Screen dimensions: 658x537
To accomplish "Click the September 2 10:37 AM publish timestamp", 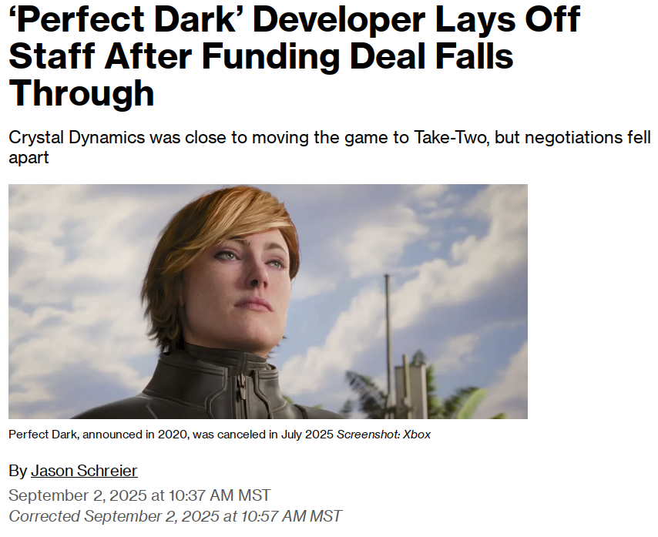I will pyautogui.click(x=139, y=495).
